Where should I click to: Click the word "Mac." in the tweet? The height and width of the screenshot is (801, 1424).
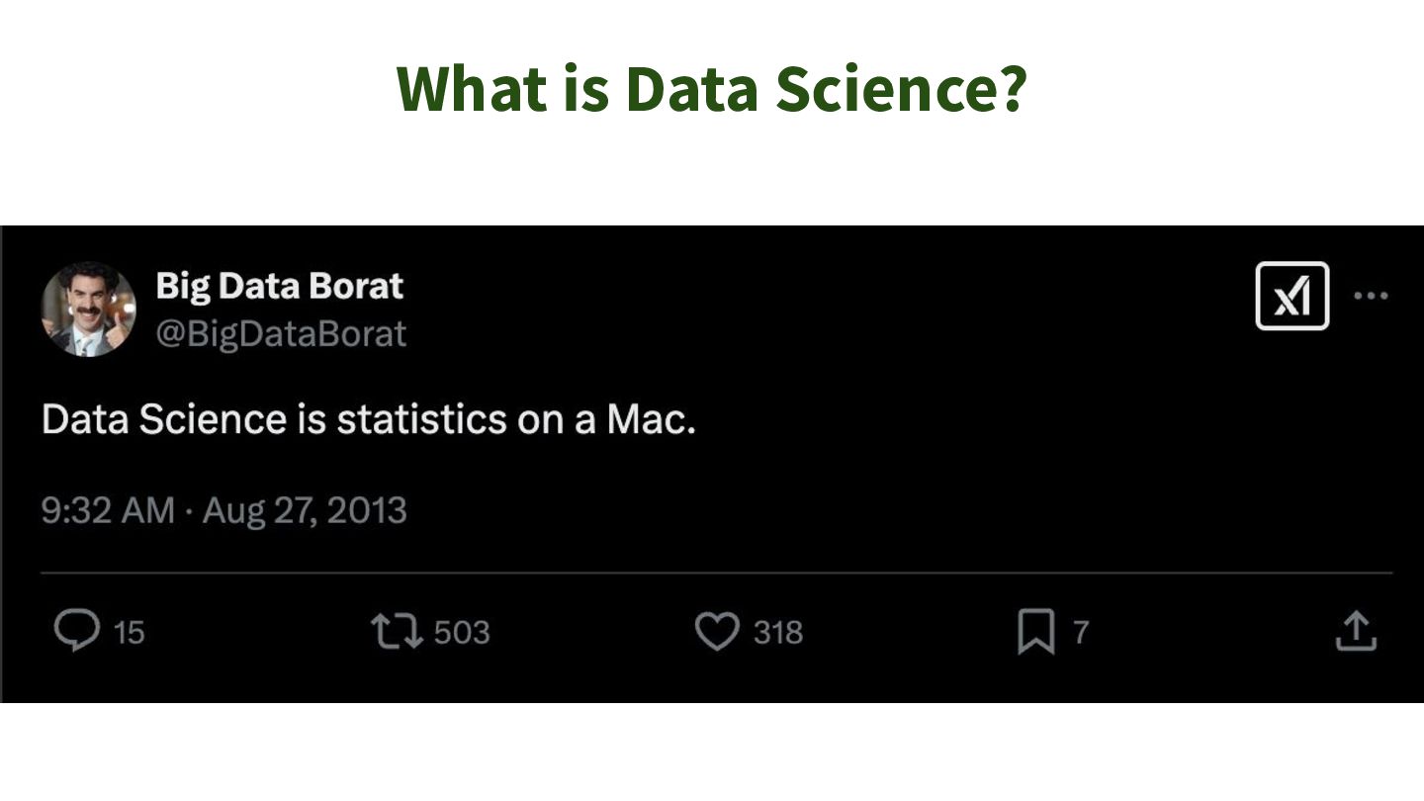(x=651, y=420)
